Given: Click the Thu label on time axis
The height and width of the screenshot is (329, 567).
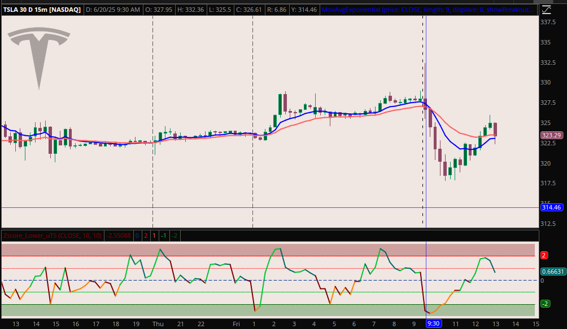Looking at the screenshot, I should point(158,324).
